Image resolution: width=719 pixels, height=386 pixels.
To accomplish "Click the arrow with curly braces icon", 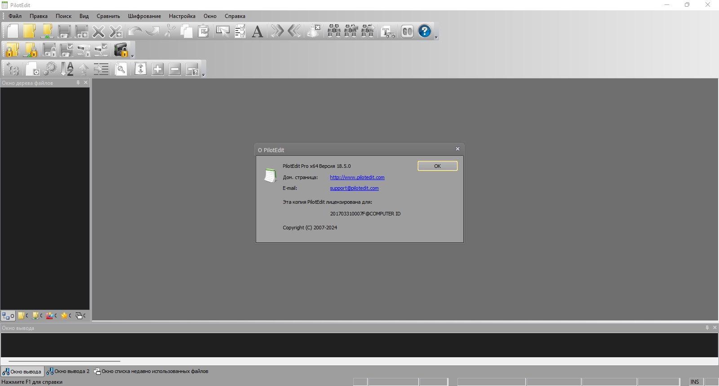I will [x=13, y=69].
